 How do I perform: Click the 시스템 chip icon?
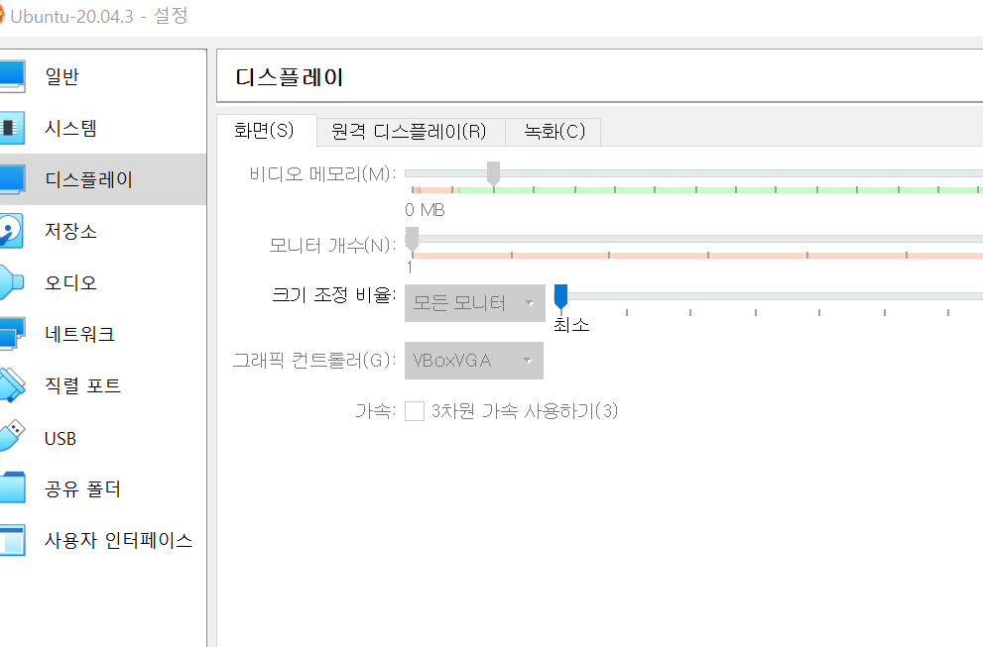[11, 128]
